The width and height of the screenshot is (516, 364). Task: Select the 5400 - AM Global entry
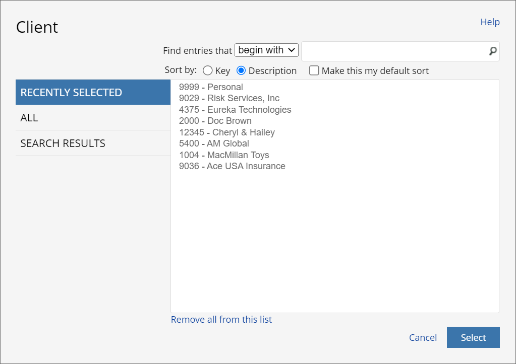pos(214,143)
